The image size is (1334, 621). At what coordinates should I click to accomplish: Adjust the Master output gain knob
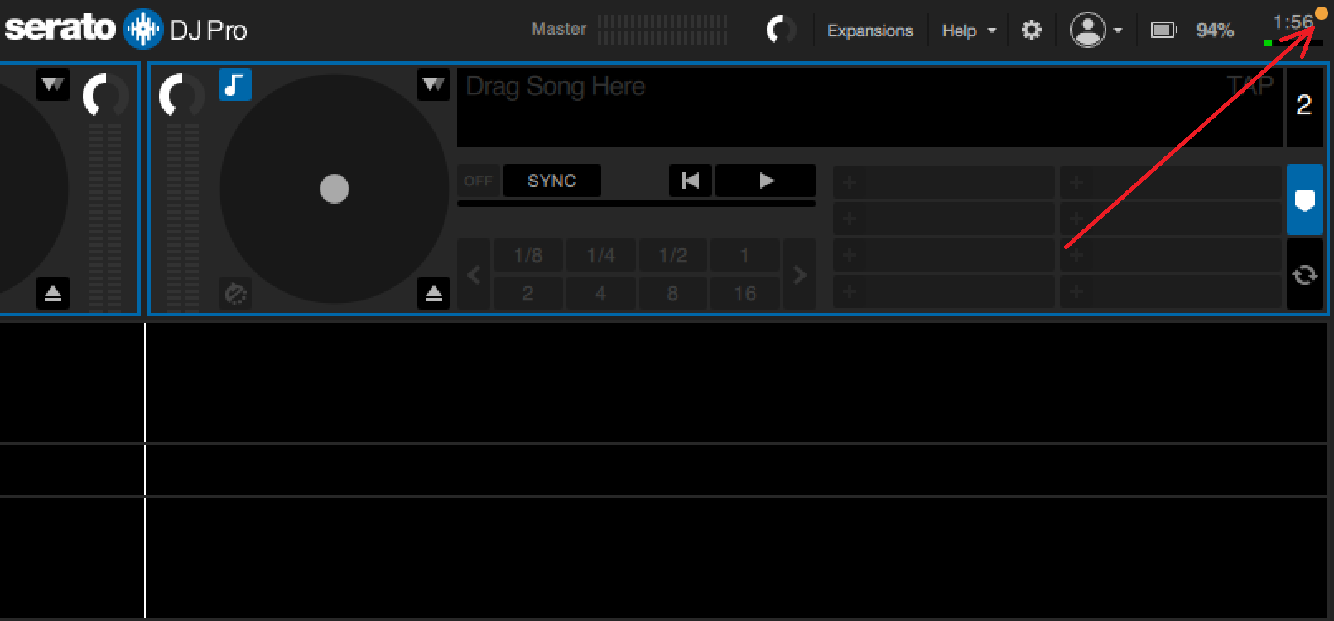point(780,30)
